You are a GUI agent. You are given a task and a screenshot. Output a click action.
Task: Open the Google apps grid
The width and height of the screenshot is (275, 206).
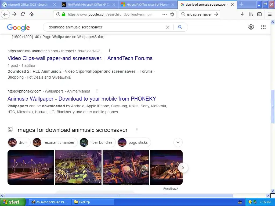(263, 27)
